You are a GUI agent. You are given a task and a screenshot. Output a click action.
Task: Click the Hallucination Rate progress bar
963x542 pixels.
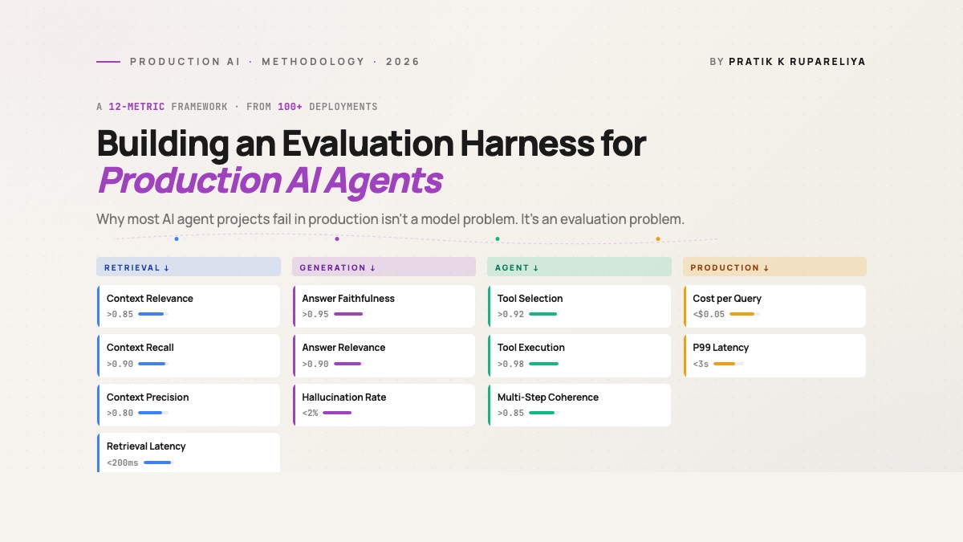338,413
